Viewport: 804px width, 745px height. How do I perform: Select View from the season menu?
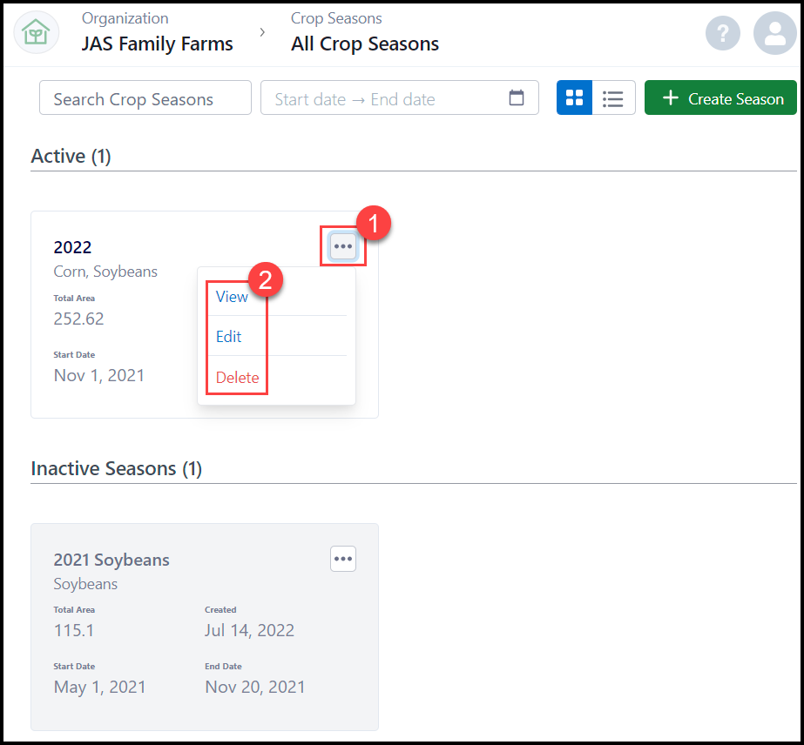(232, 297)
